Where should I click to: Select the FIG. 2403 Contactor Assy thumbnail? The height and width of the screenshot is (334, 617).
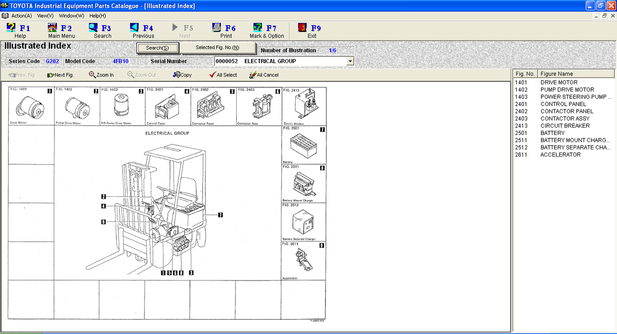(x=258, y=106)
